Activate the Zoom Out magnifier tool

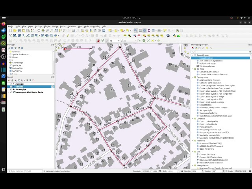click(52, 31)
